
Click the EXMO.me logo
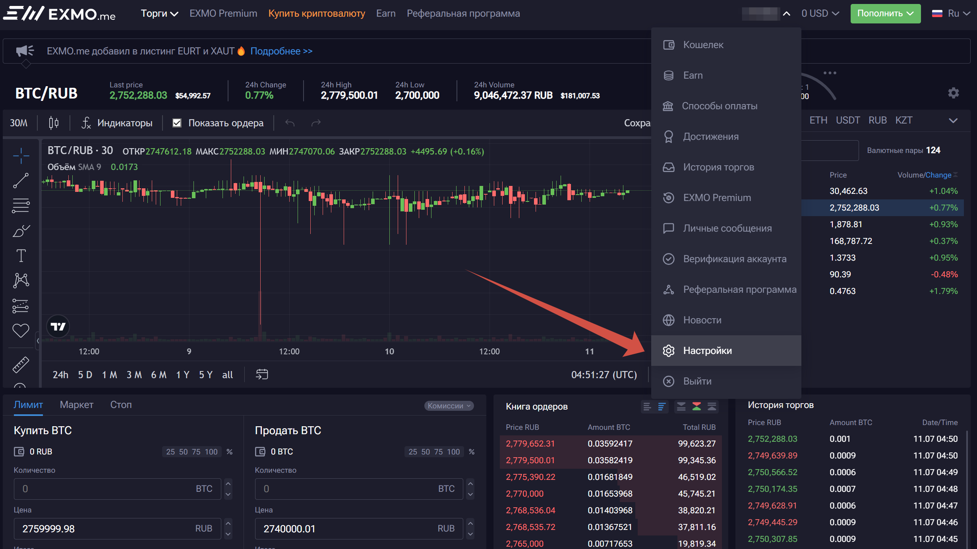click(60, 14)
